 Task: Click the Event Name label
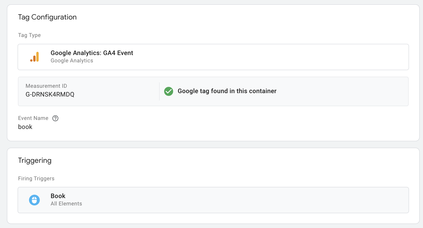click(x=33, y=118)
